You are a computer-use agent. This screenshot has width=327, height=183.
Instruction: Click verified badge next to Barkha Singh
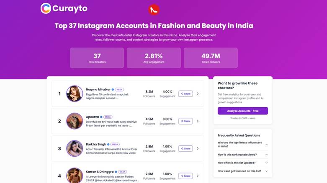pos(108,145)
